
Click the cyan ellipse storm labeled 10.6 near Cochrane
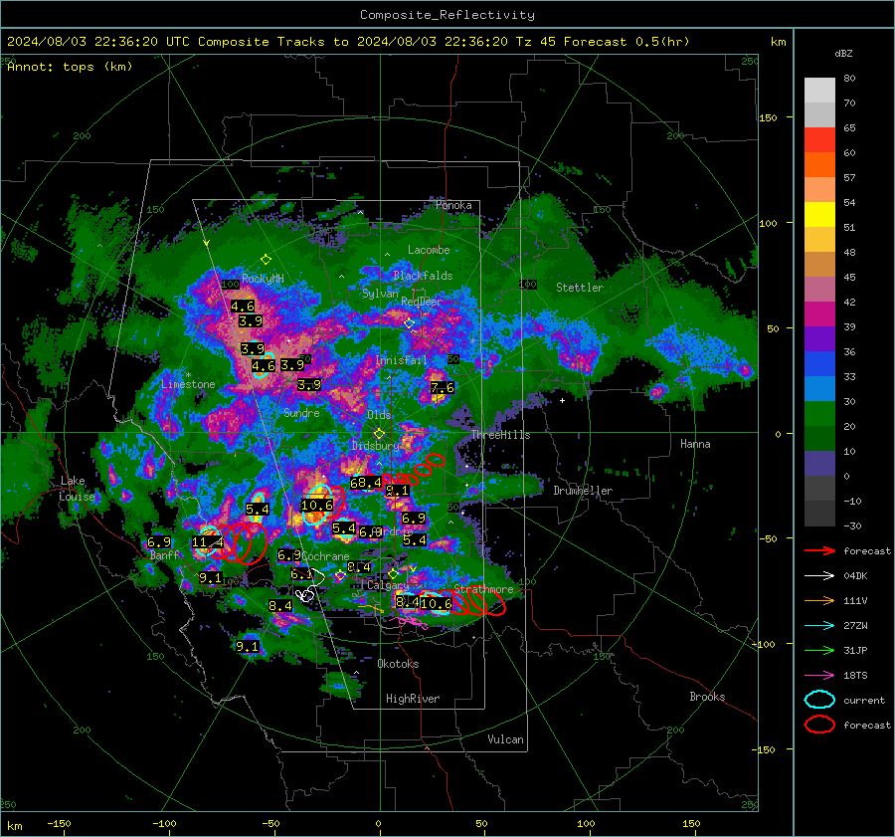point(317,504)
